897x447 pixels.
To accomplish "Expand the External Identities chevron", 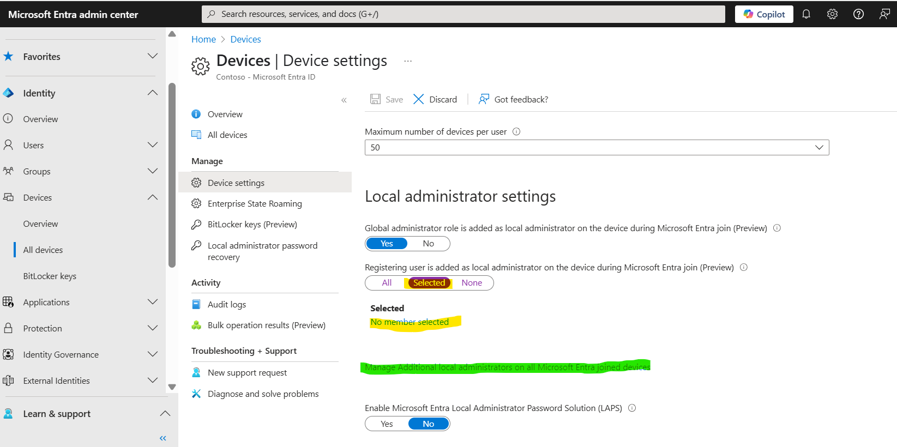I will pyautogui.click(x=153, y=380).
